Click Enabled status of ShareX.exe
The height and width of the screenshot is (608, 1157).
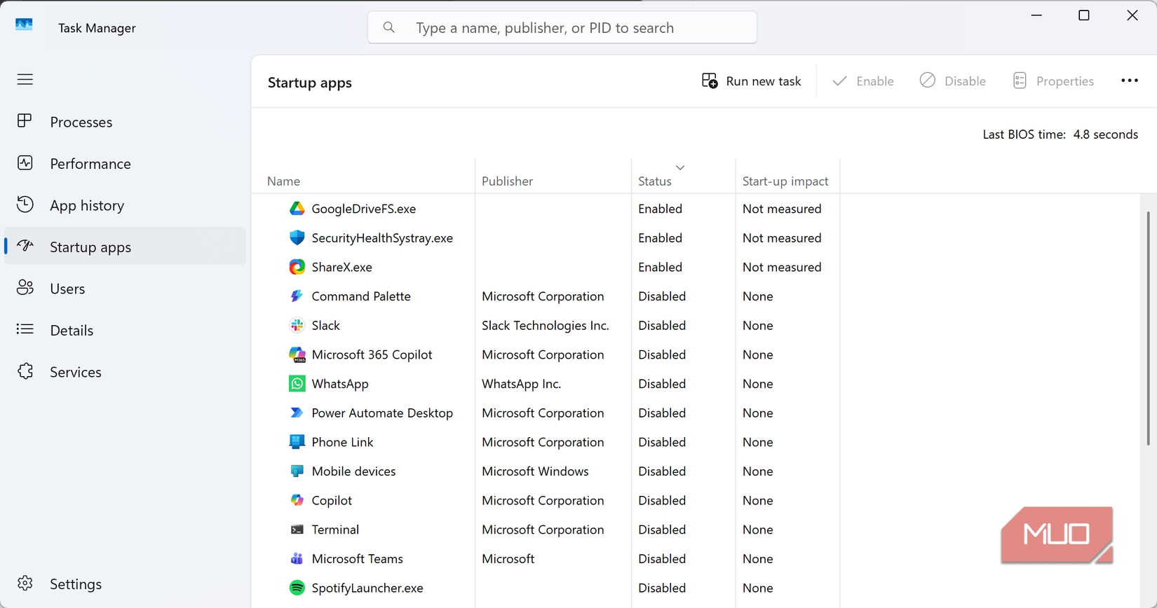[x=660, y=267]
